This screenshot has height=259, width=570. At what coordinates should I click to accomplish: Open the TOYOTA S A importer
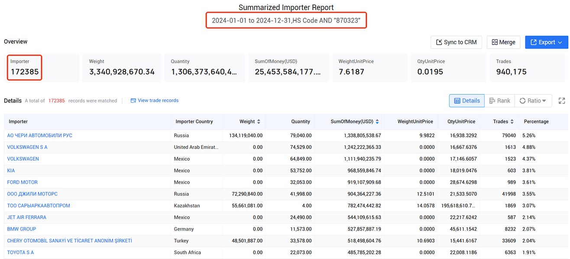tap(20, 253)
